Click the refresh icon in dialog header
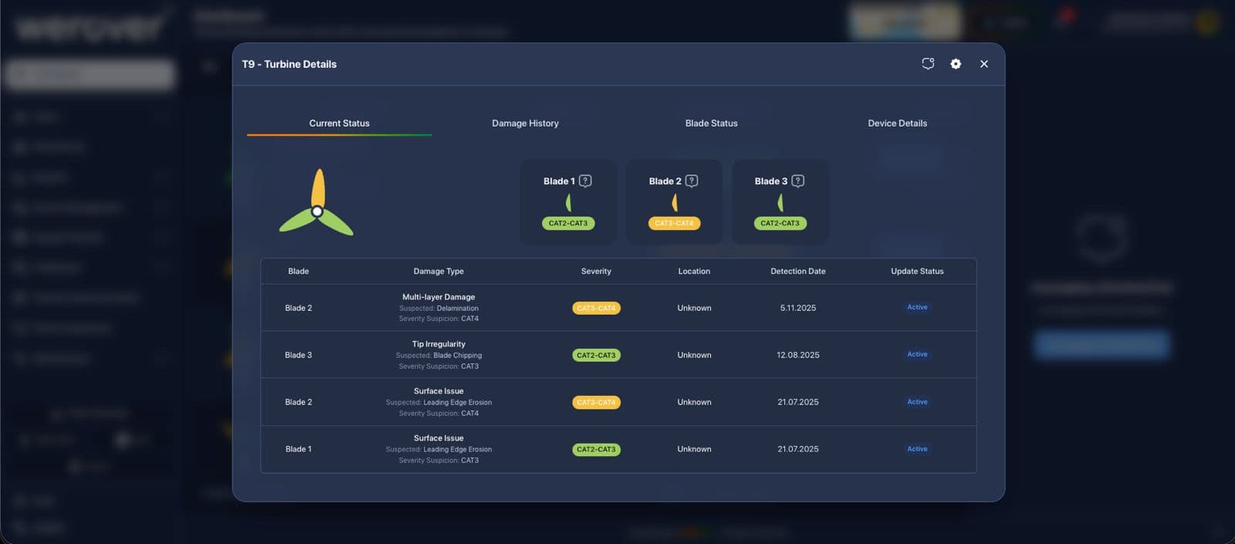The image size is (1235, 544). [x=928, y=64]
